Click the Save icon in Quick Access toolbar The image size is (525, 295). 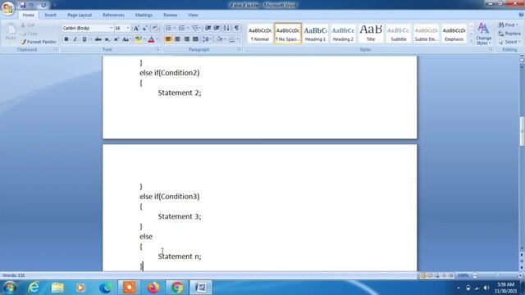22,5
